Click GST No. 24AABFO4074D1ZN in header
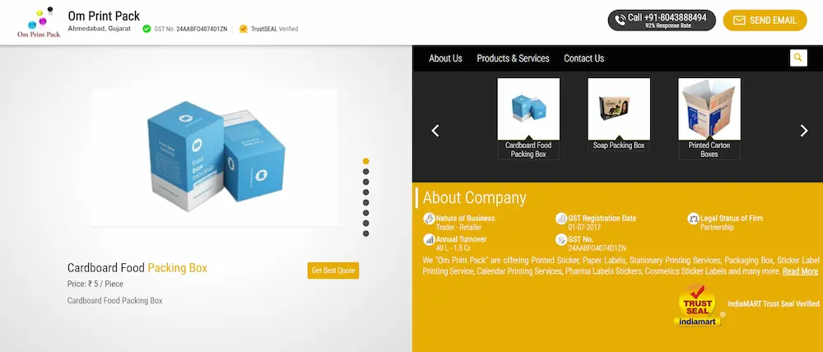The width and height of the screenshot is (823, 352). coord(191,29)
